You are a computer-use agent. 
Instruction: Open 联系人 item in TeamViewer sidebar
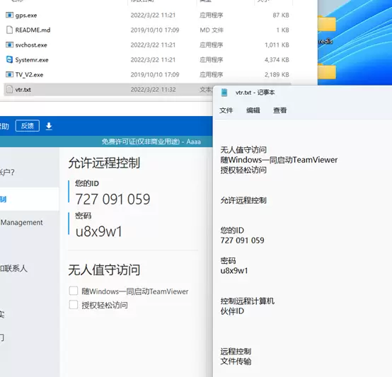point(13,269)
